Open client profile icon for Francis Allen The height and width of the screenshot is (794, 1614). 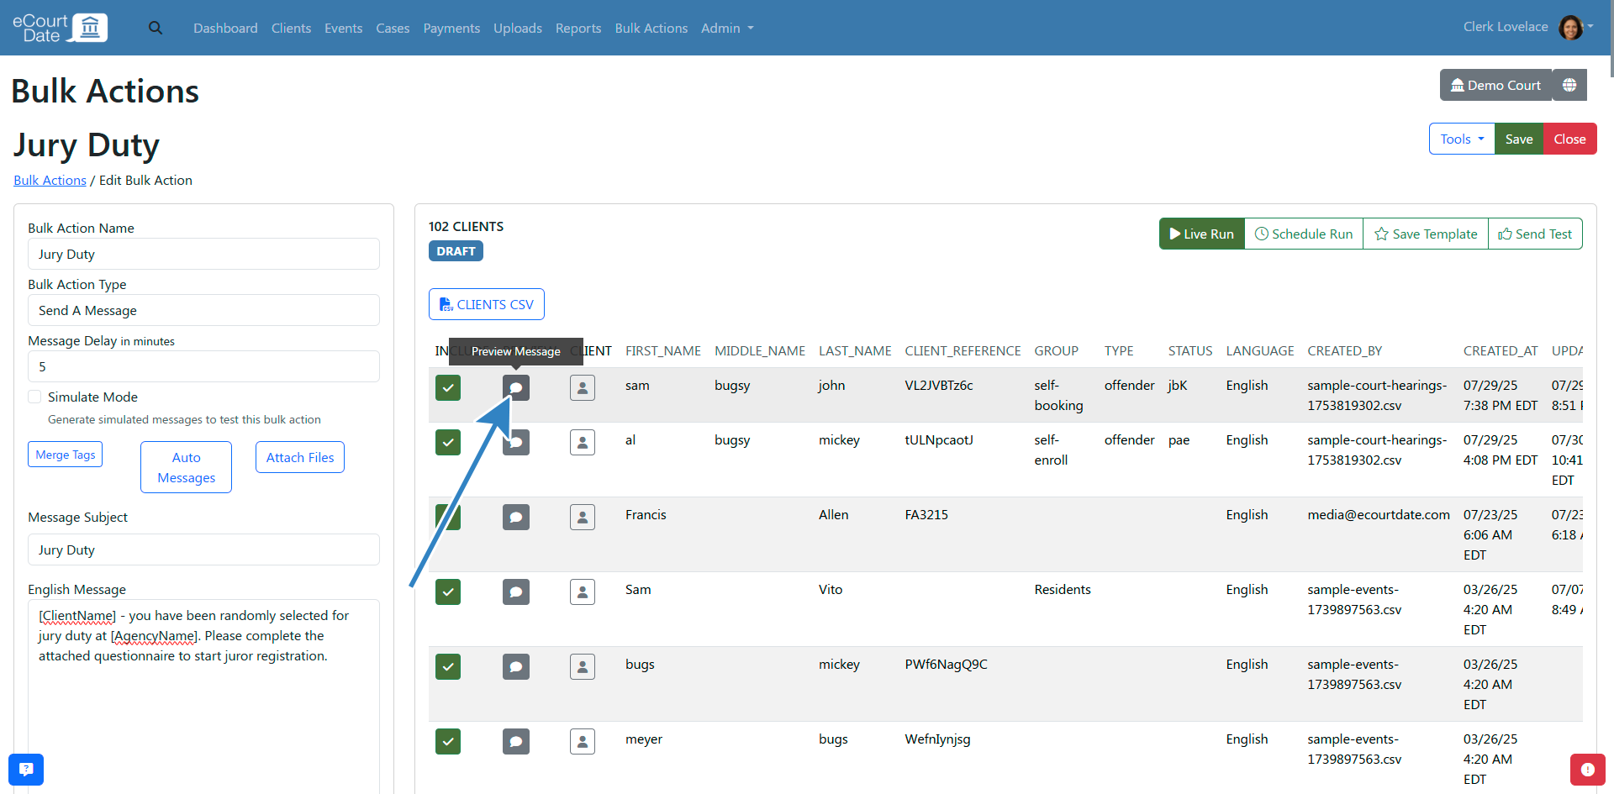(x=583, y=517)
